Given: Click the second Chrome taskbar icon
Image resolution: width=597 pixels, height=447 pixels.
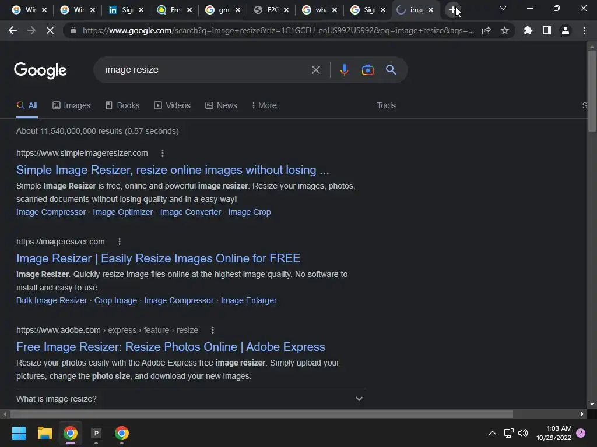Looking at the screenshot, I should coord(122,433).
